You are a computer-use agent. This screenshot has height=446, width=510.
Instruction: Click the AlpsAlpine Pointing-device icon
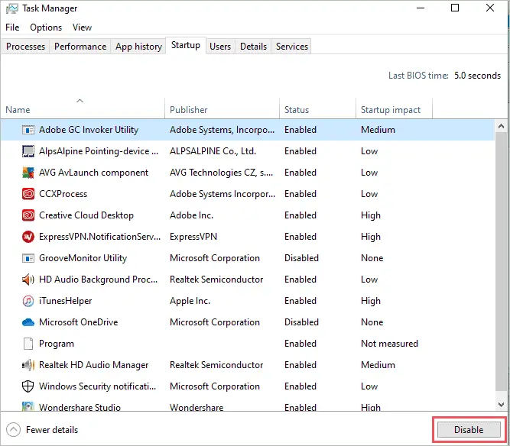(28, 151)
